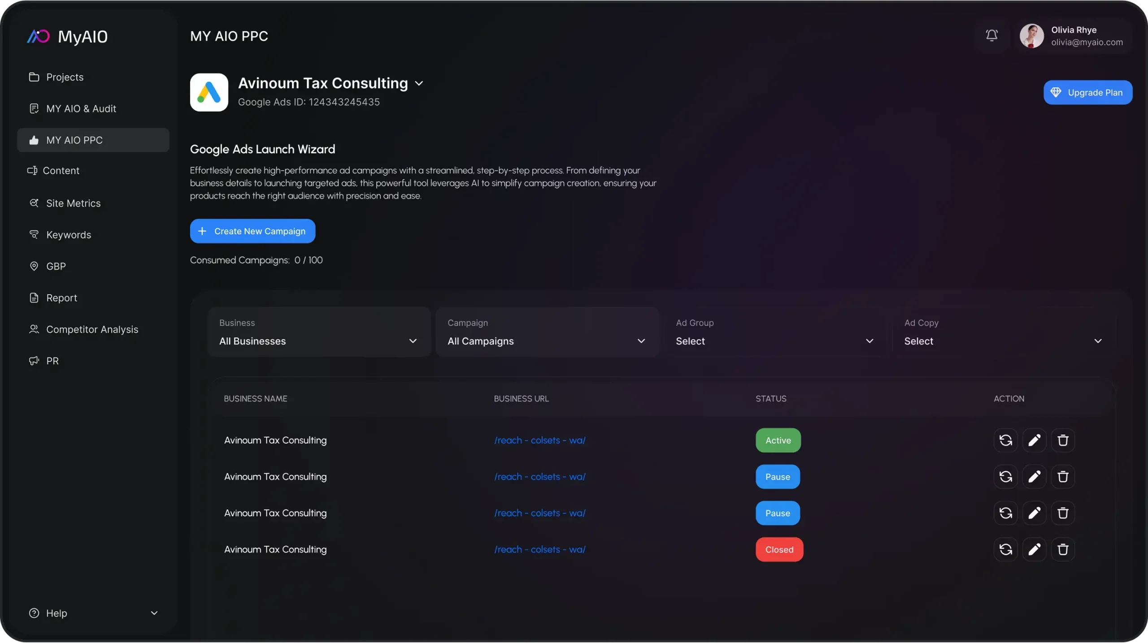Image resolution: width=1148 pixels, height=643 pixels.
Task: Click Consumed Campaigns: 0 / 100 text
Action: point(257,260)
